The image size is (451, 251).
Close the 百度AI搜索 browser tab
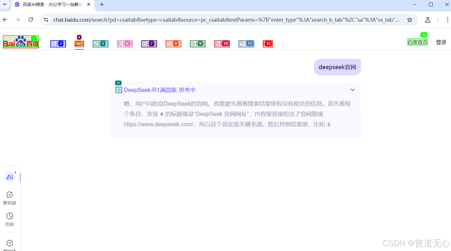pyautogui.click(x=89, y=4)
